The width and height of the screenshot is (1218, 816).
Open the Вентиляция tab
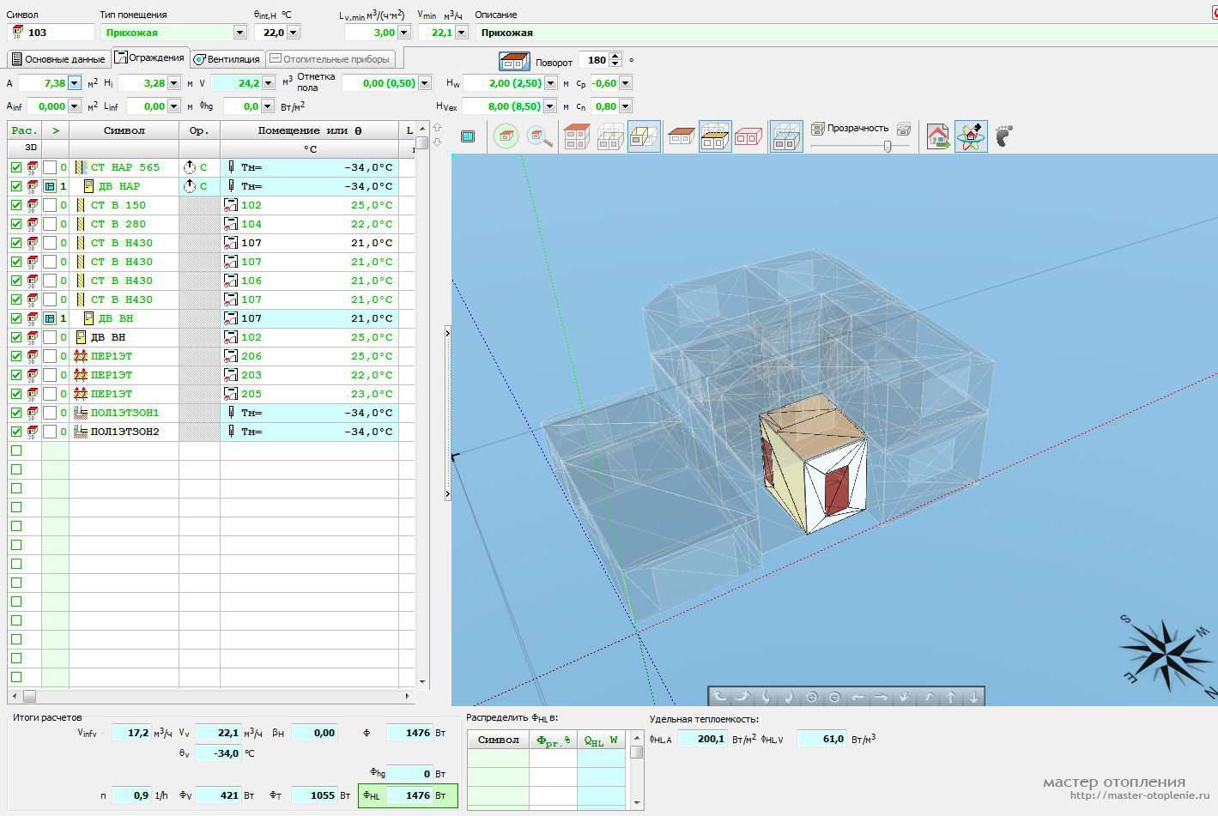[x=227, y=59]
